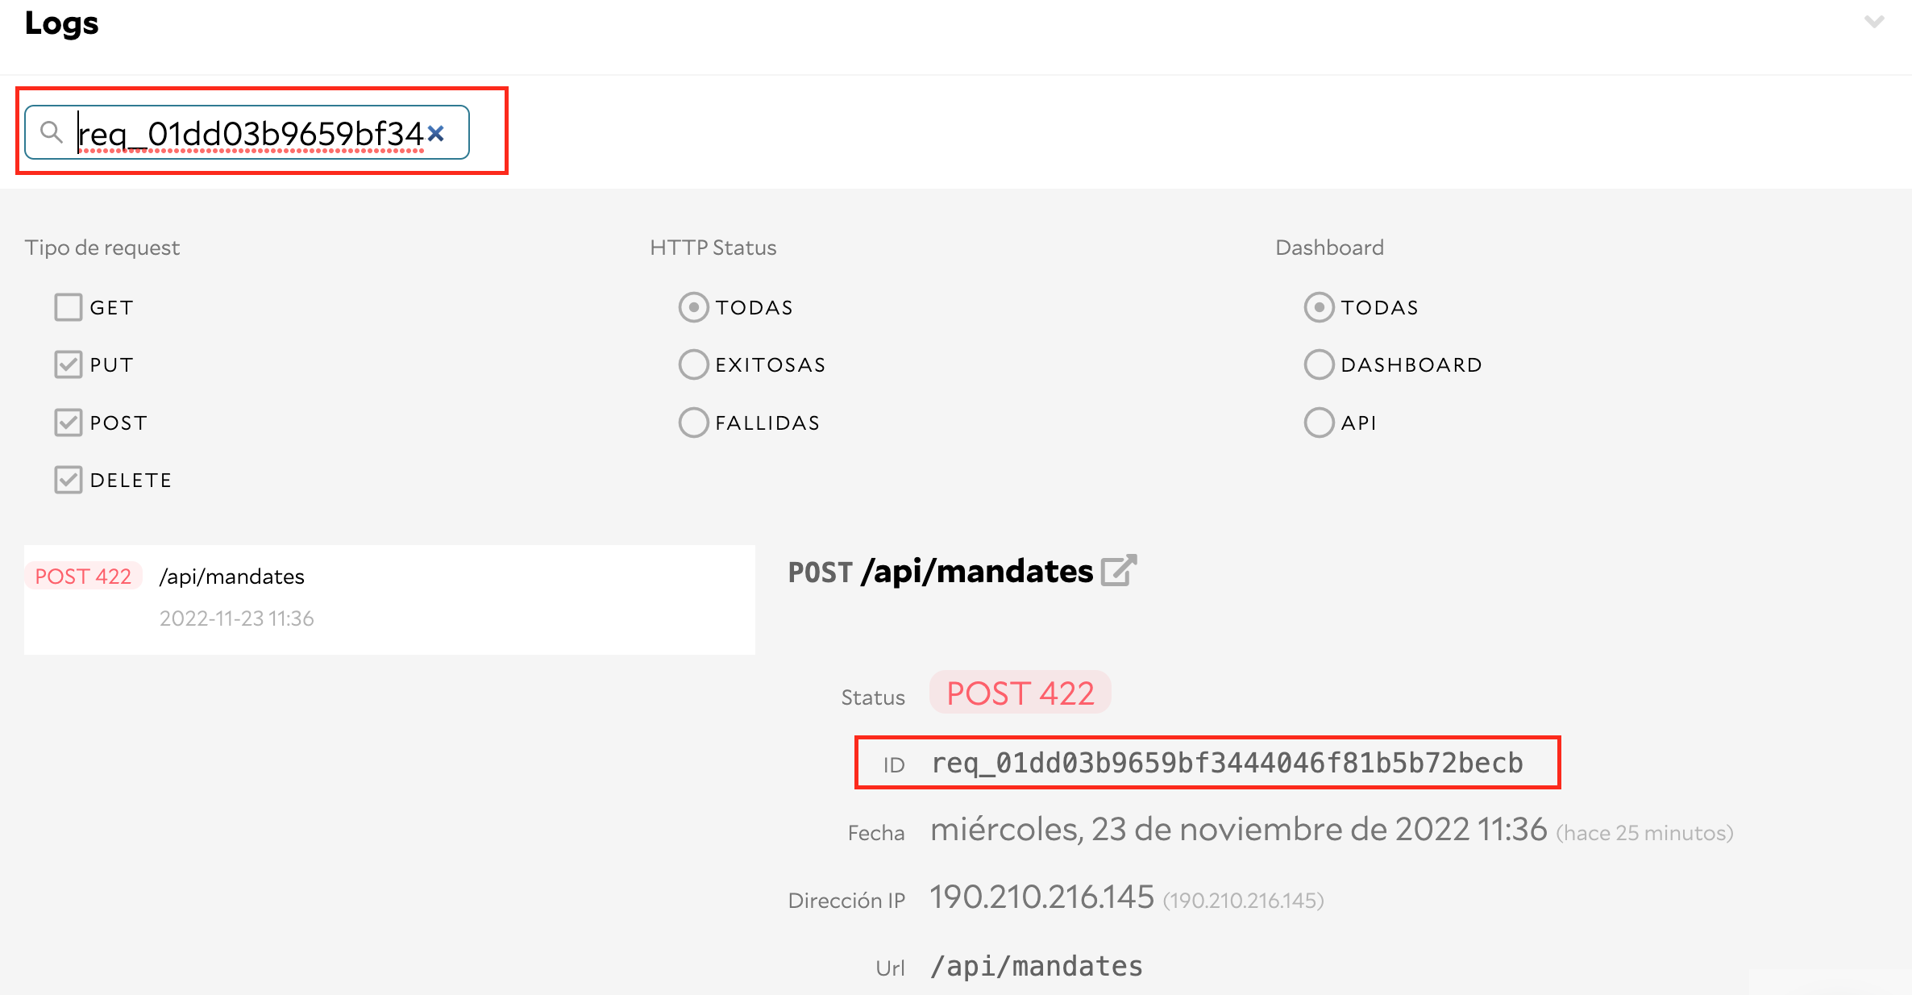The image size is (1912, 995).
Task: Collapse the Logs panel chevron
Action: (x=1874, y=23)
